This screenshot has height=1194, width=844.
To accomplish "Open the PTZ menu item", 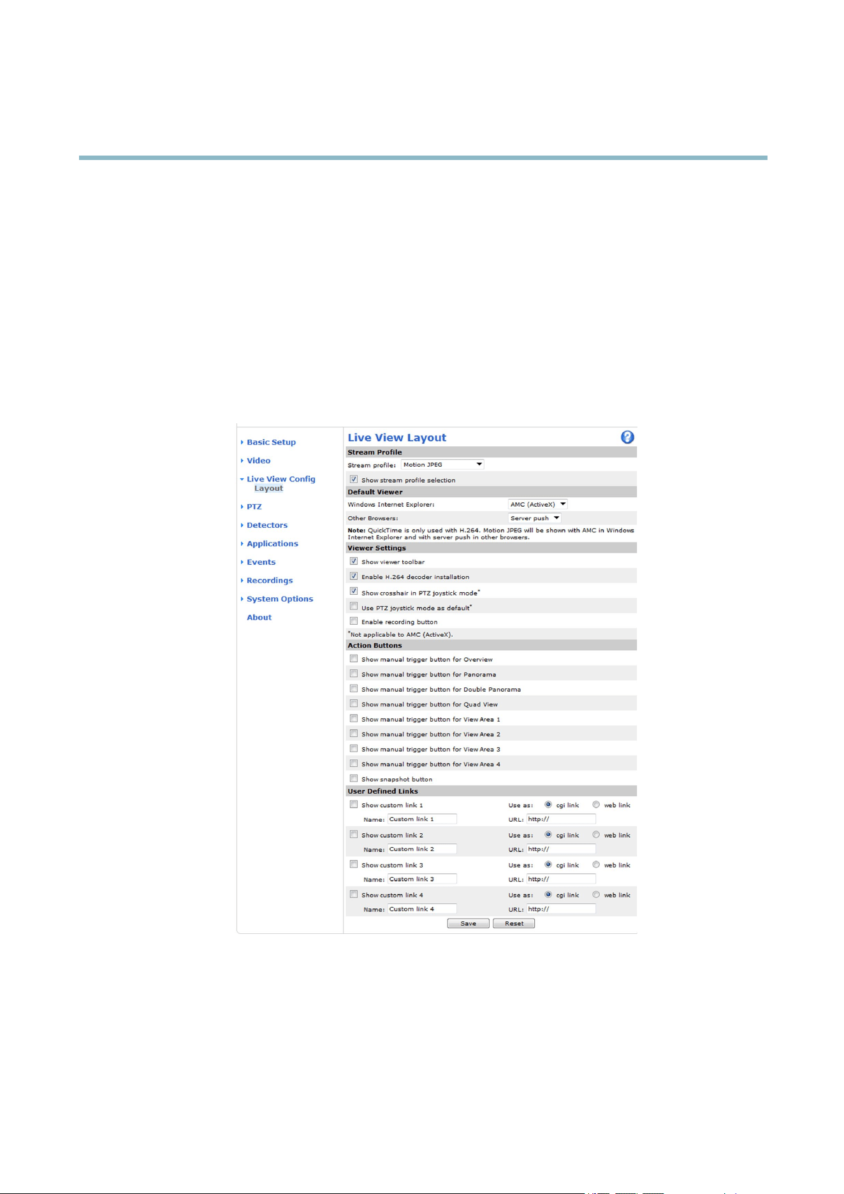I will [x=254, y=507].
